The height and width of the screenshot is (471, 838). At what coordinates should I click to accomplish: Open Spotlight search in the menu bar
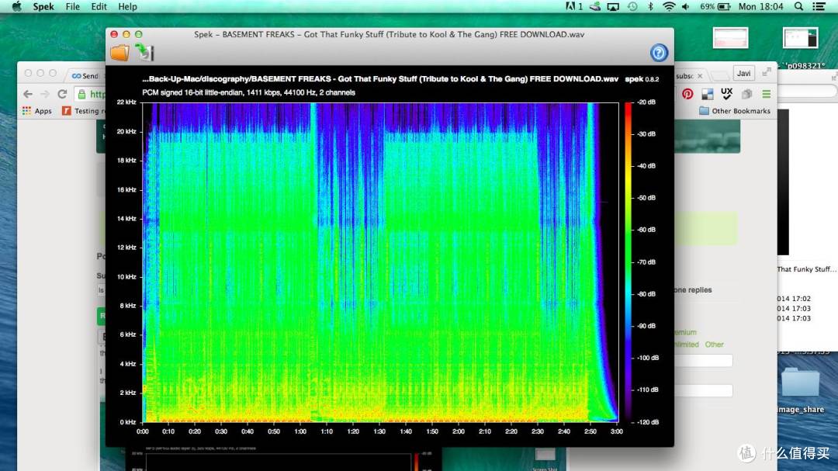(x=798, y=6)
